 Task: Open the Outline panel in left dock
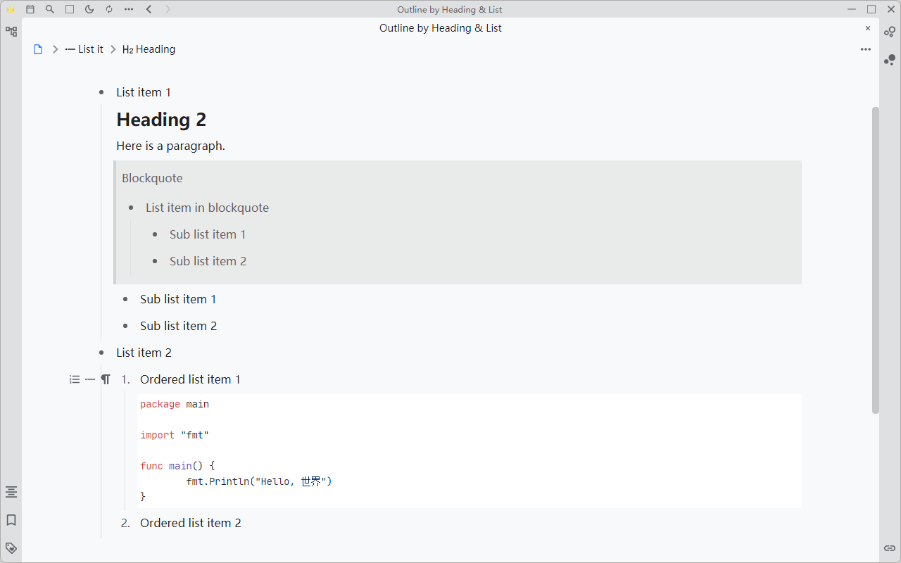tap(11, 492)
